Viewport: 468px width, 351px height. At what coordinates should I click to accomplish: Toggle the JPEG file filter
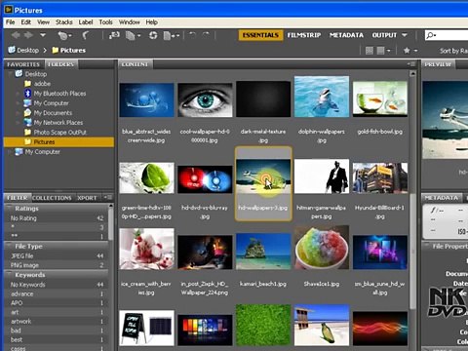[57, 256]
